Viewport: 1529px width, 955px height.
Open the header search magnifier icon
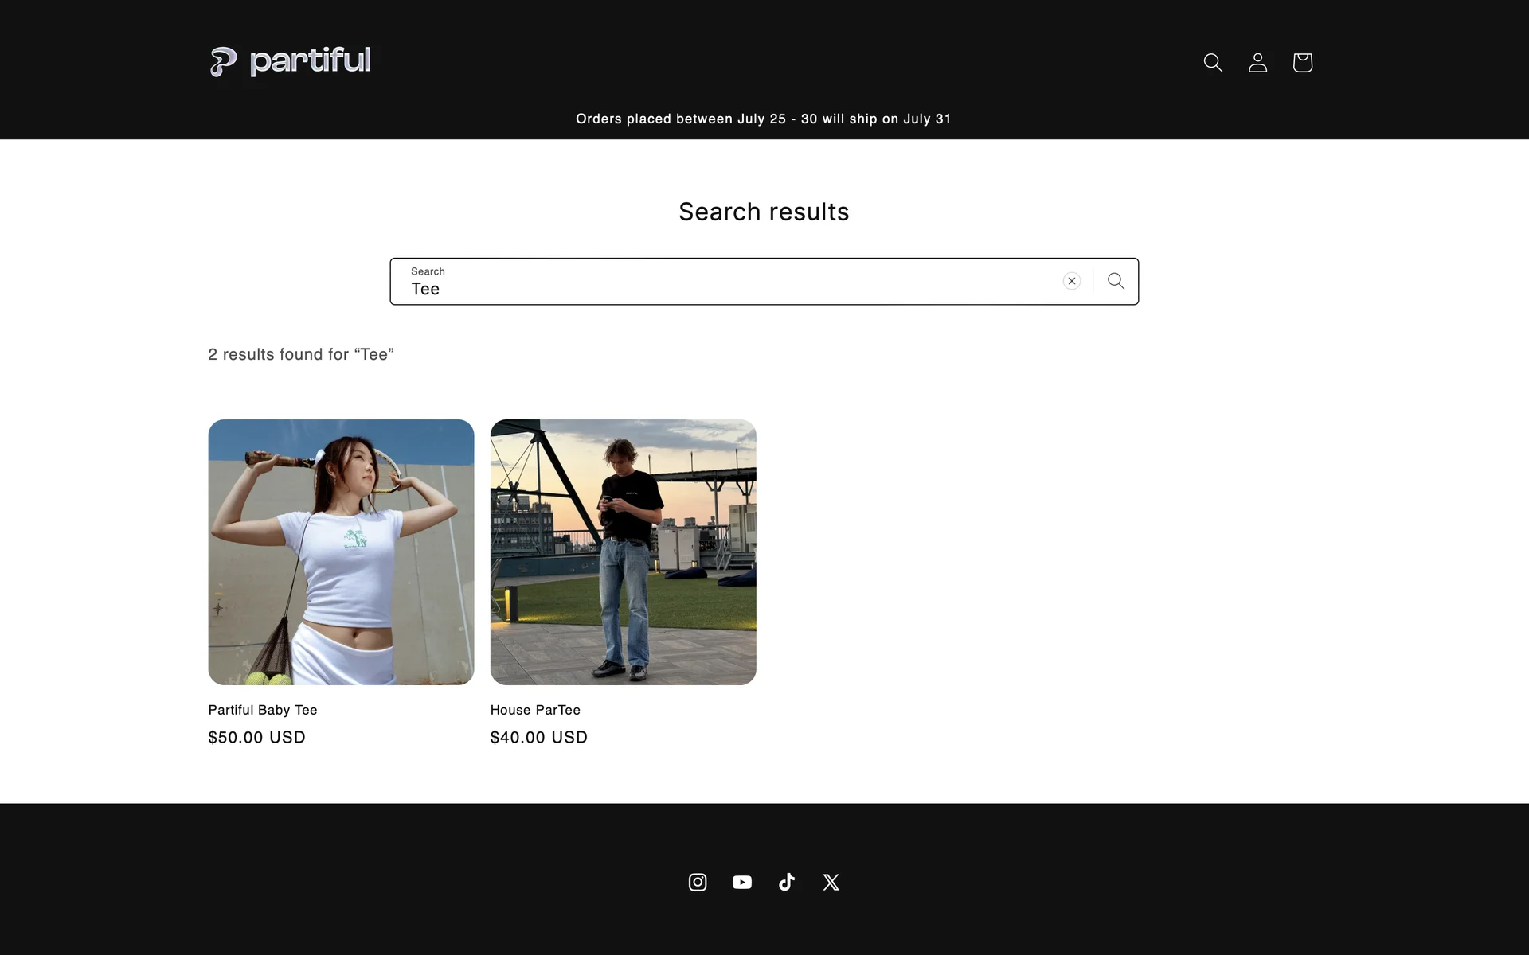[x=1213, y=62]
